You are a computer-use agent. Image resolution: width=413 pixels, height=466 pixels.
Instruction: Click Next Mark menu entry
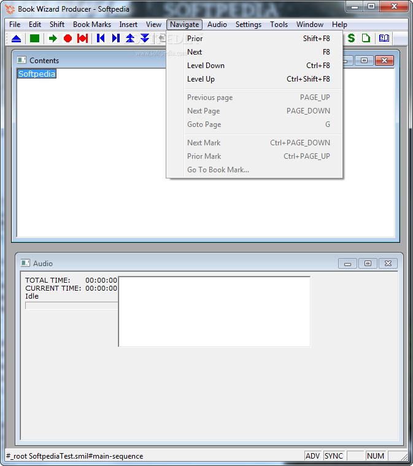tap(254, 143)
